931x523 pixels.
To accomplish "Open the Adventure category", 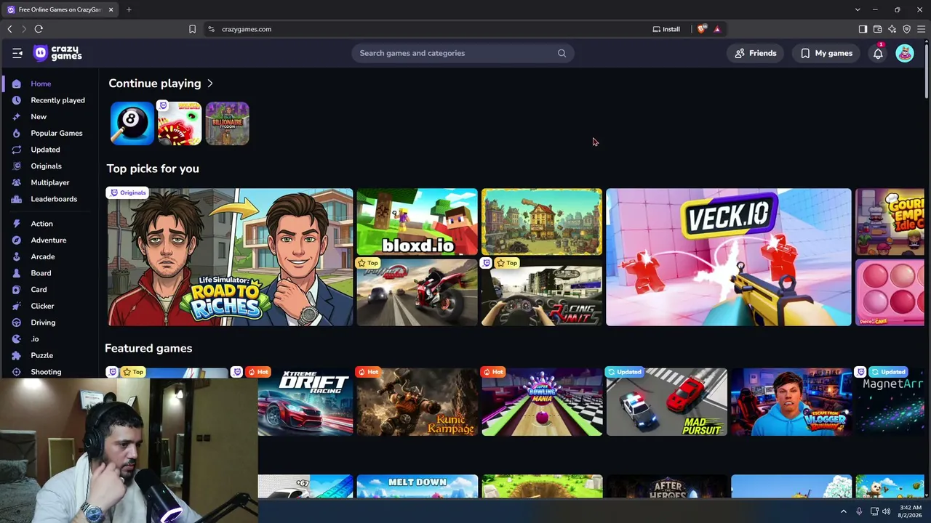I will [49, 240].
